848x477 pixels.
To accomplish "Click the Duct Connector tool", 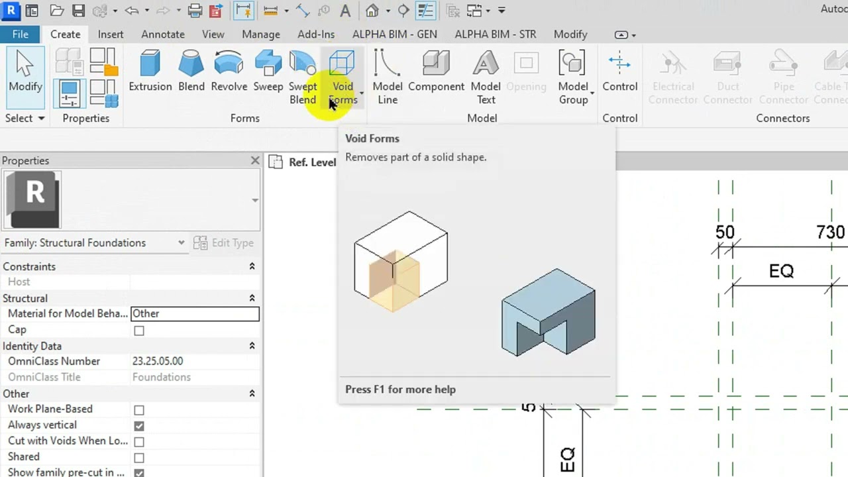I will (x=727, y=78).
